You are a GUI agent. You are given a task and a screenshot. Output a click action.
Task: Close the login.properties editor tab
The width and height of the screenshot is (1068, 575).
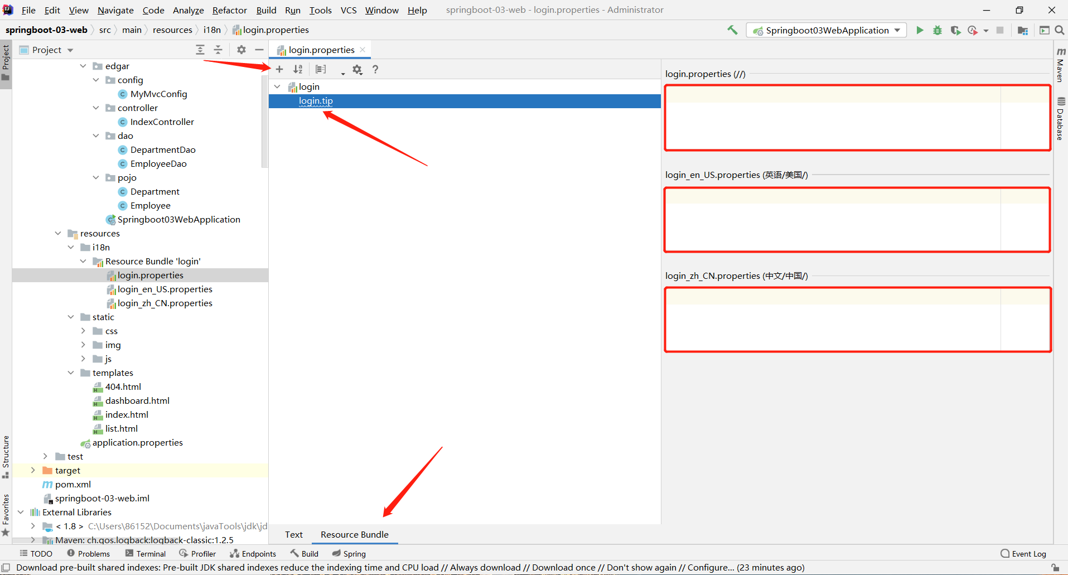point(363,50)
